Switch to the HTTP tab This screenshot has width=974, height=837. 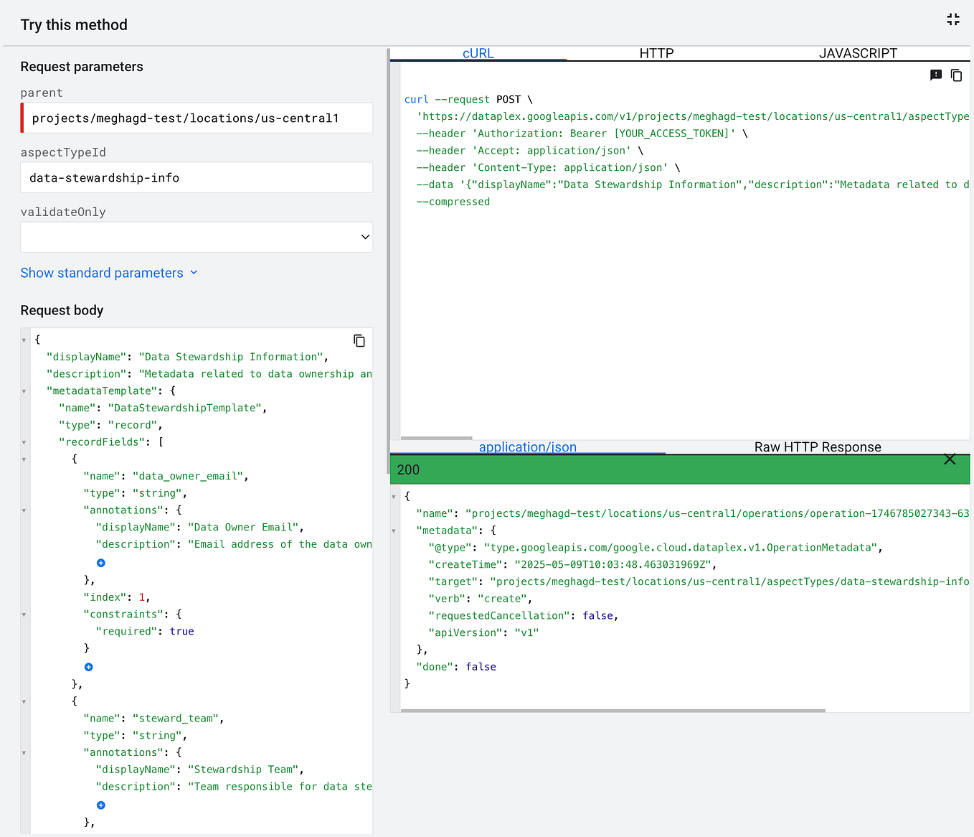tap(656, 53)
